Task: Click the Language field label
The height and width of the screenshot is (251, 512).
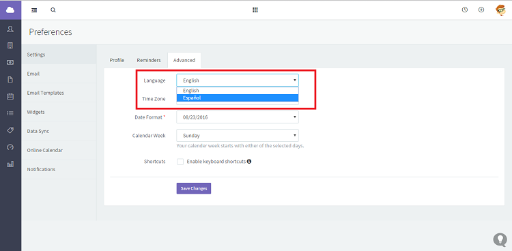Action: (x=154, y=80)
